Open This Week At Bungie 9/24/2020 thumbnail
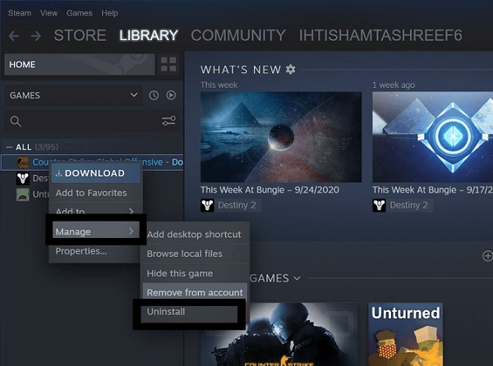Viewport: 493px width, 366px height. coord(281,137)
